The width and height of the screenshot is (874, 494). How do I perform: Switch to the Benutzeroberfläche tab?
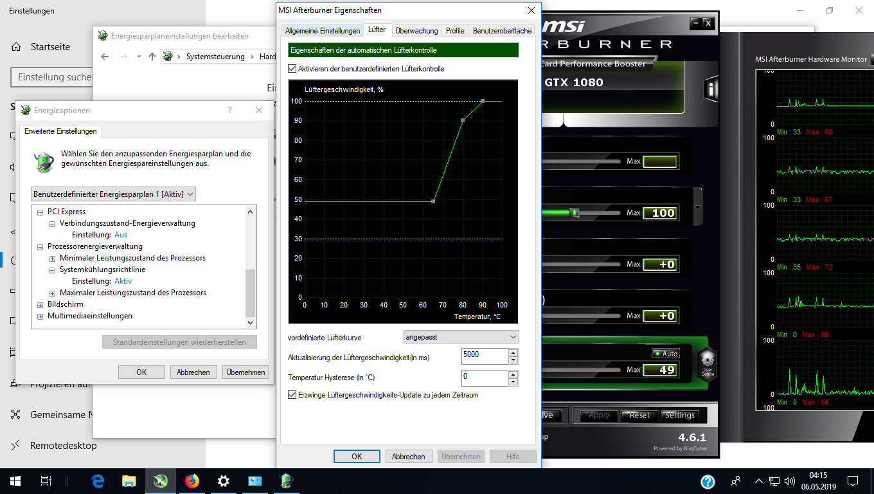502,31
